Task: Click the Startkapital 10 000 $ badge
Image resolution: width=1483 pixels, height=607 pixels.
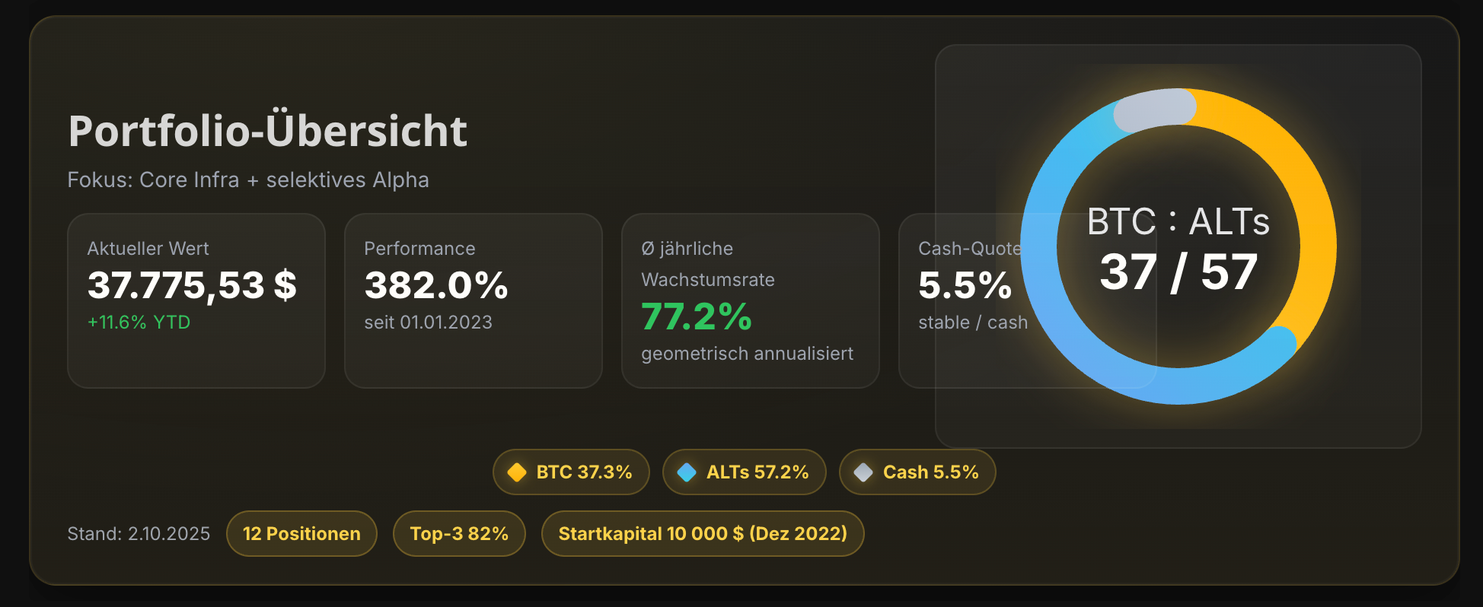Action: [x=702, y=534]
